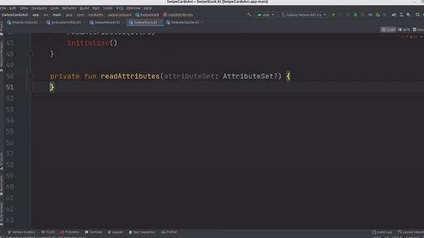The width and height of the screenshot is (424, 238).
Task: Open the Tools menu
Action: coord(107,8)
